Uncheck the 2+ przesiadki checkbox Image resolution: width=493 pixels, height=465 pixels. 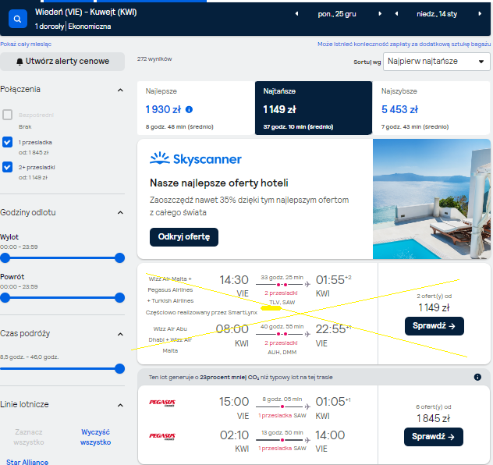coord(8,167)
